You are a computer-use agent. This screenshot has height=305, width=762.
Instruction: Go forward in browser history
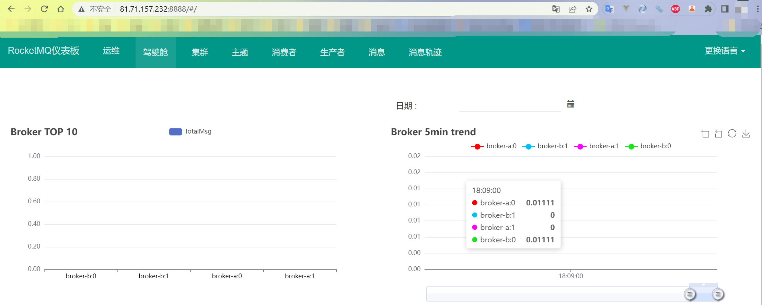28,9
